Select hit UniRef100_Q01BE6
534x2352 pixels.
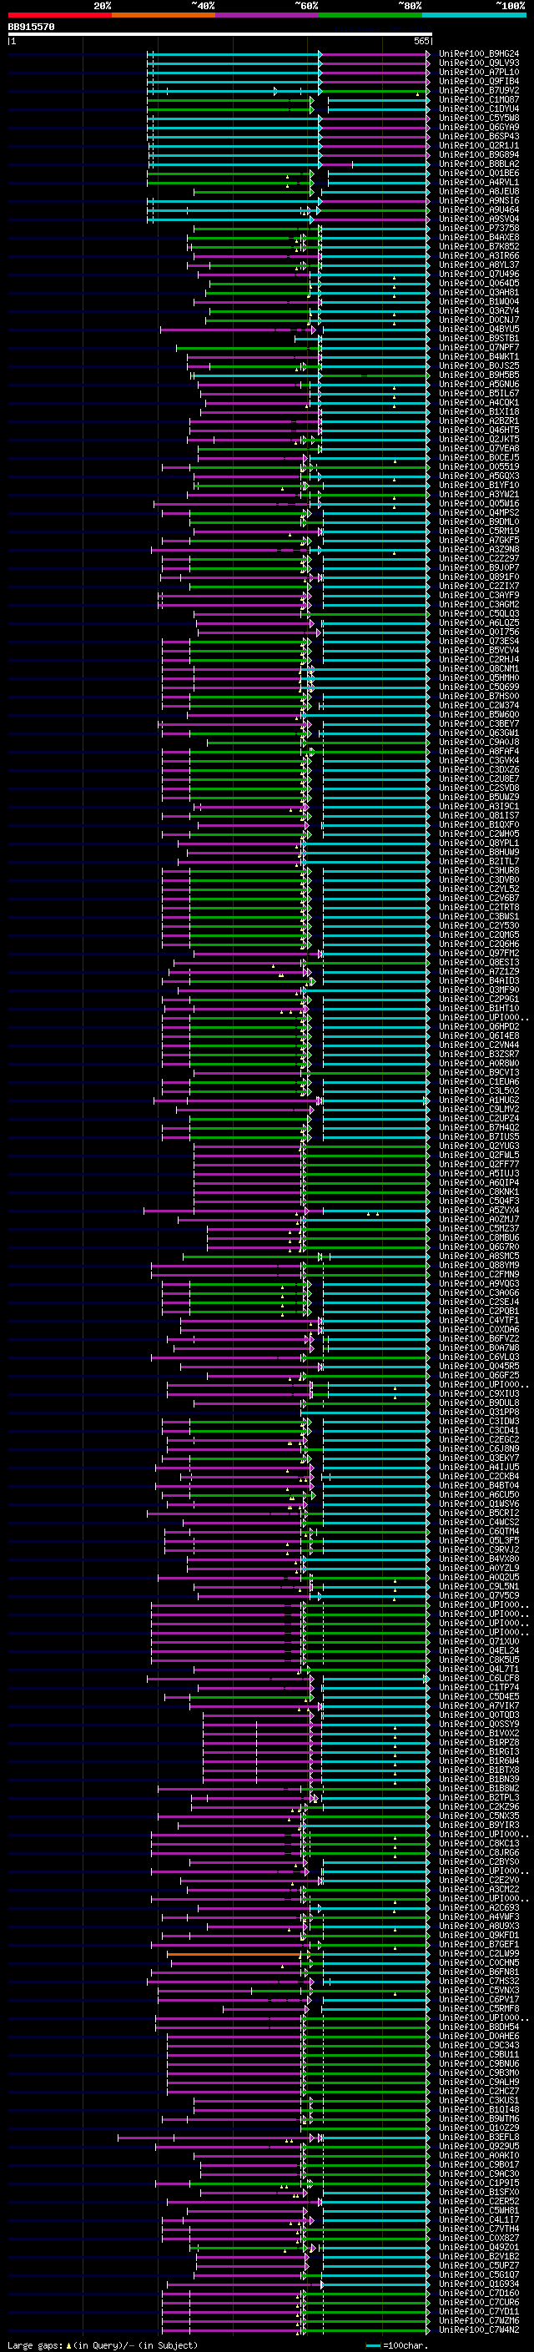(x=478, y=174)
